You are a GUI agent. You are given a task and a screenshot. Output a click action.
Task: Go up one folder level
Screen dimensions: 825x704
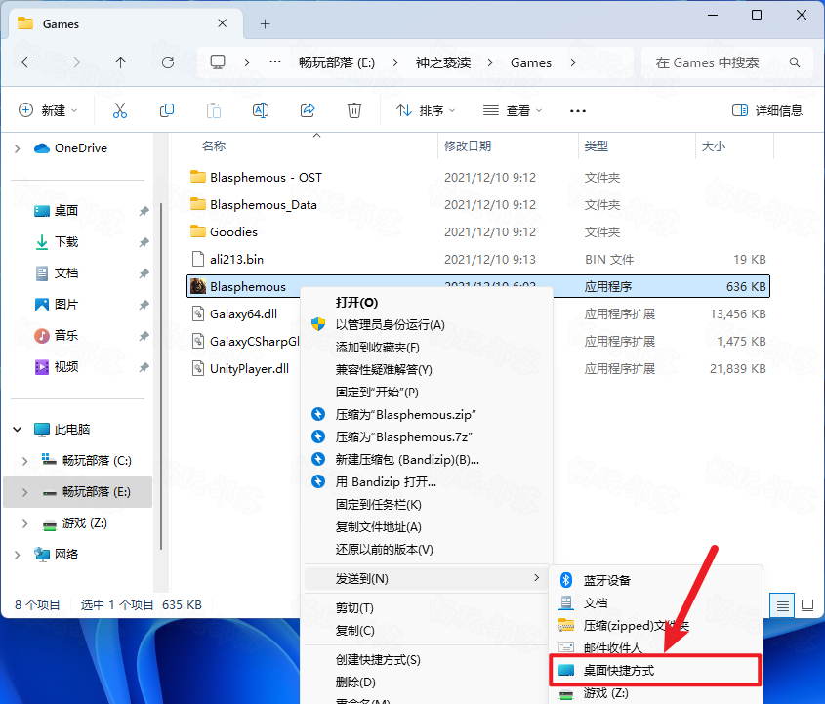[x=120, y=62]
